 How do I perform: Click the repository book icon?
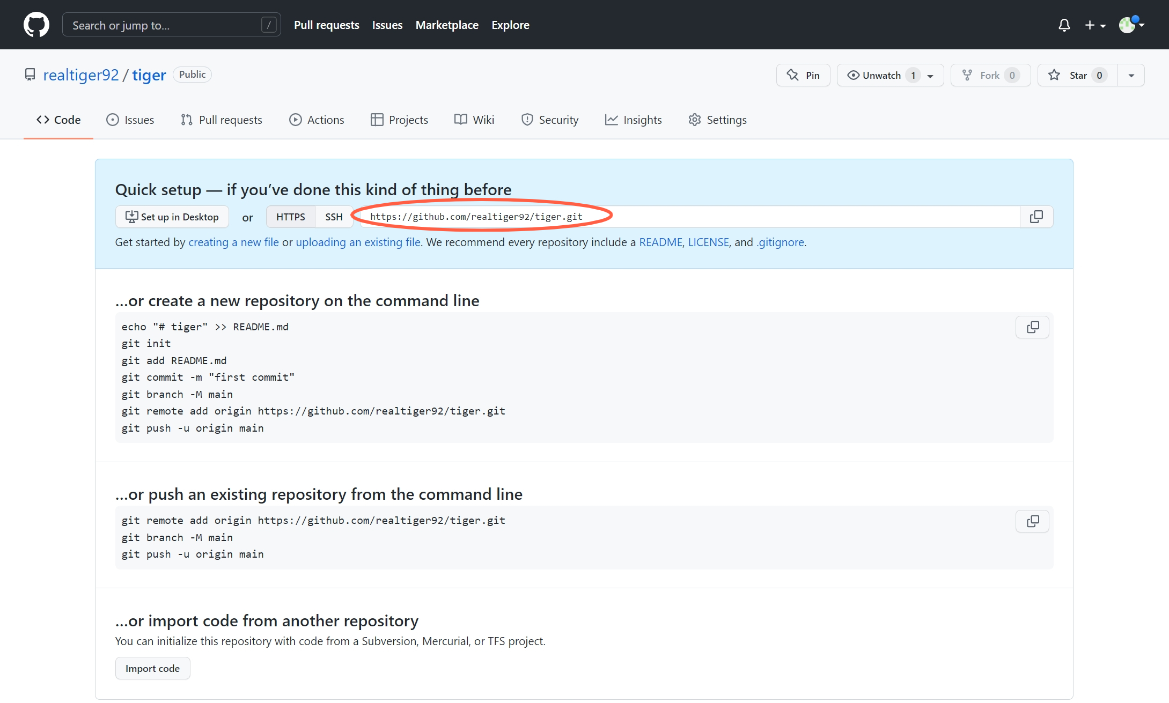click(x=30, y=75)
